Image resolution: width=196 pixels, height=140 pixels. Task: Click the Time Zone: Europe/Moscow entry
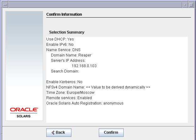pos(70,93)
